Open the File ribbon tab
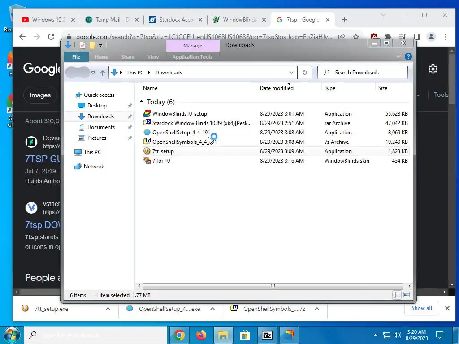Viewport: 459px width, 344px height. 76,57
